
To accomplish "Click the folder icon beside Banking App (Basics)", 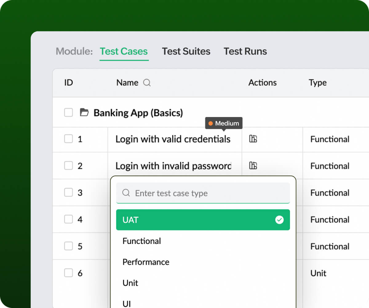I will 85,113.
